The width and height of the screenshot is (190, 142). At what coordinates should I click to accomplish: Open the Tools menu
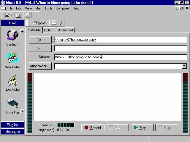[48, 8]
